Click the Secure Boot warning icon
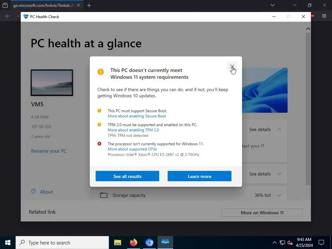332x249 pixels. (99, 111)
